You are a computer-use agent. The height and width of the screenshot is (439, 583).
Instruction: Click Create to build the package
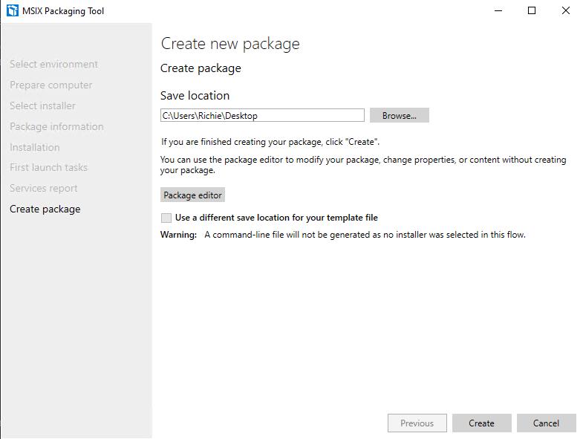pyautogui.click(x=481, y=423)
